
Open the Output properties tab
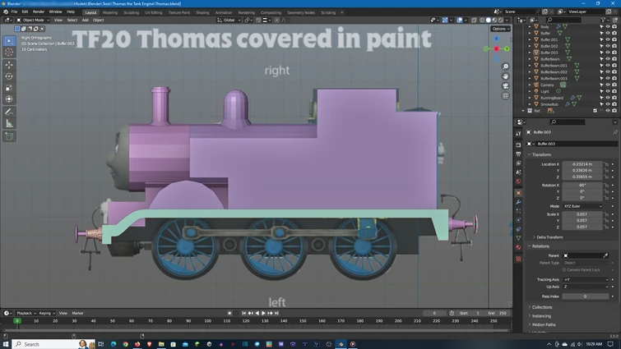pyautogui.click(x=518, y=154)
